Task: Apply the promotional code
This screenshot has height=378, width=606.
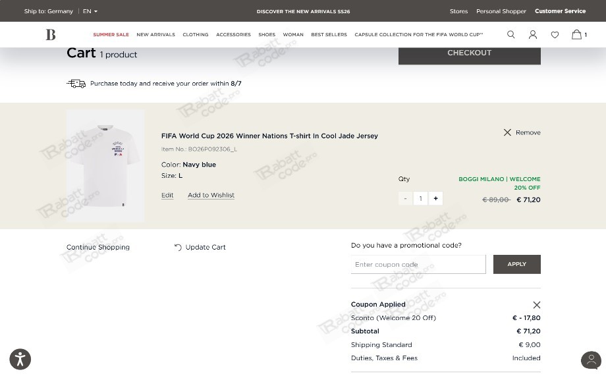Action: click(x=516, y=264)
